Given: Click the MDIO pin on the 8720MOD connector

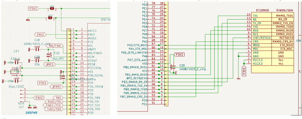Looking at the screenshot, I should pos(256,45).
